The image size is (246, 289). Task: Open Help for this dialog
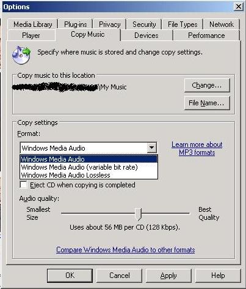pos(218,276)
